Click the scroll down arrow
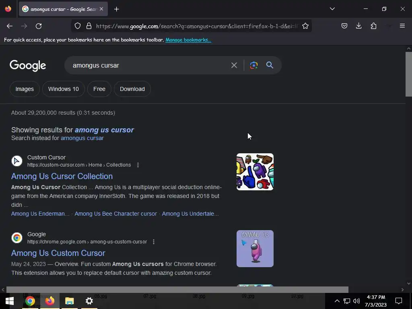This screenshot has height=309, width=412. coord(409,284)
